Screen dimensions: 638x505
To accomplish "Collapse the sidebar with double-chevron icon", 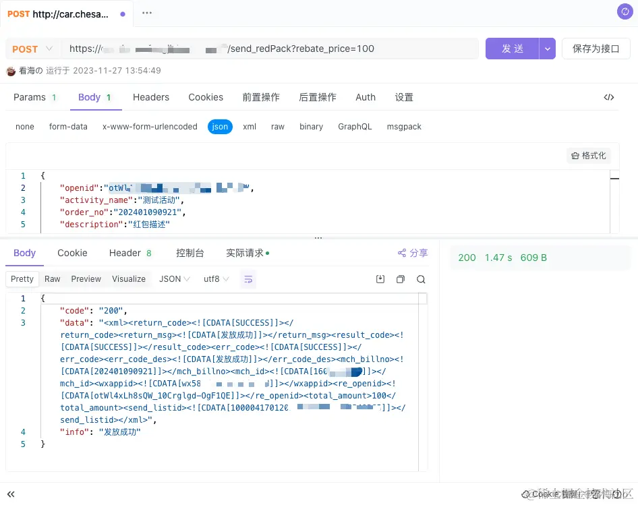I will pos(11,494).
